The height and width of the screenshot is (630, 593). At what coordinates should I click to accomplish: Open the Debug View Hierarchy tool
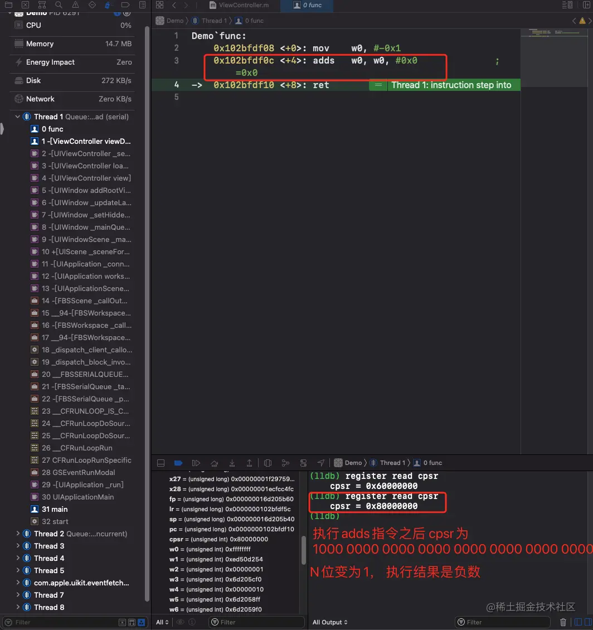pos(268,463)
